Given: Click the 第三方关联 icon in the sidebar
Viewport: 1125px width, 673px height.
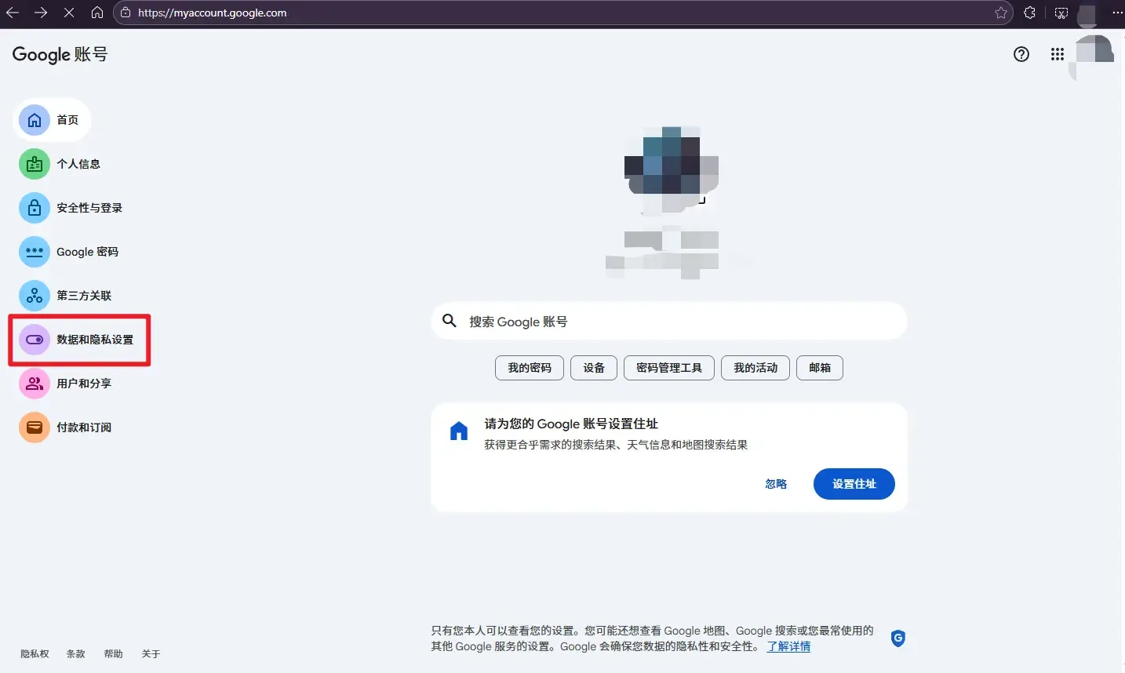Looking at the screenshot, I should pos(35,296).
